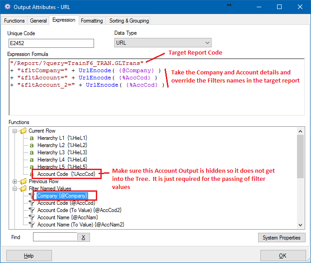
Task: Click text icon beside Hierarchy L1
Action: [32, 138]
